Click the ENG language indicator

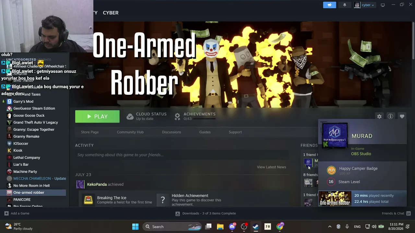357,227
